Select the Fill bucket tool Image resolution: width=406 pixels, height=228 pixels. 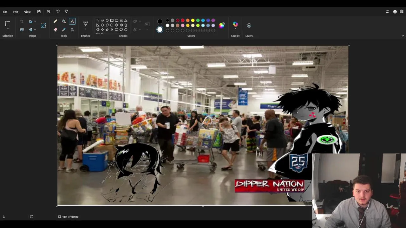tap(64, 22)
